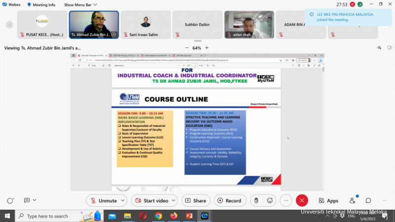Screen dimensions: 395x222
Task: Show the participants panel icon
Action: (x=353, y=201)
